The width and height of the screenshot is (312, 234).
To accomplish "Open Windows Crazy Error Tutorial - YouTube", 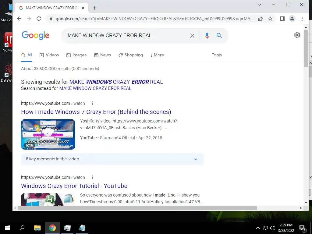I will coord(74,186).
